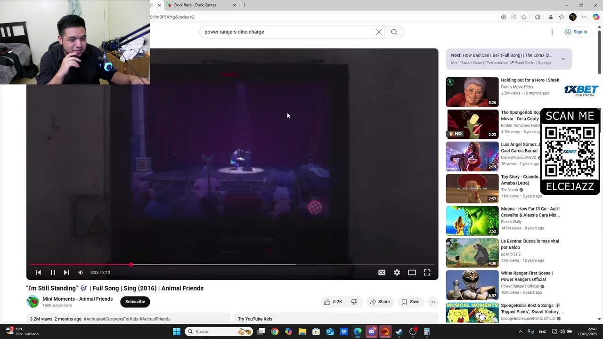Share the video

pyautogui.click(x=380, y=302)
